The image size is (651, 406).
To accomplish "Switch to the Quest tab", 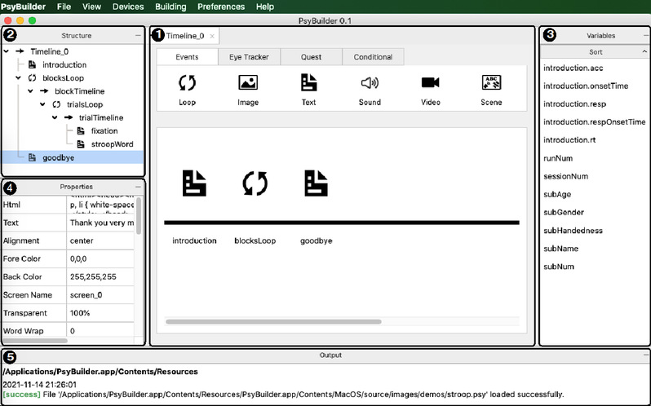I will pos(311,57).
